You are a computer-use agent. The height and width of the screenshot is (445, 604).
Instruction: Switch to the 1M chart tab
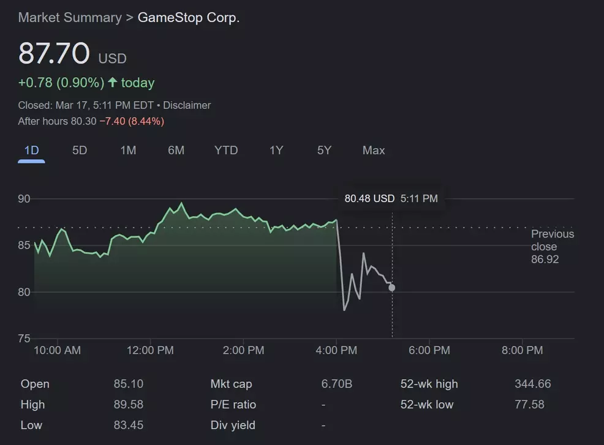(x=128, y=151)
